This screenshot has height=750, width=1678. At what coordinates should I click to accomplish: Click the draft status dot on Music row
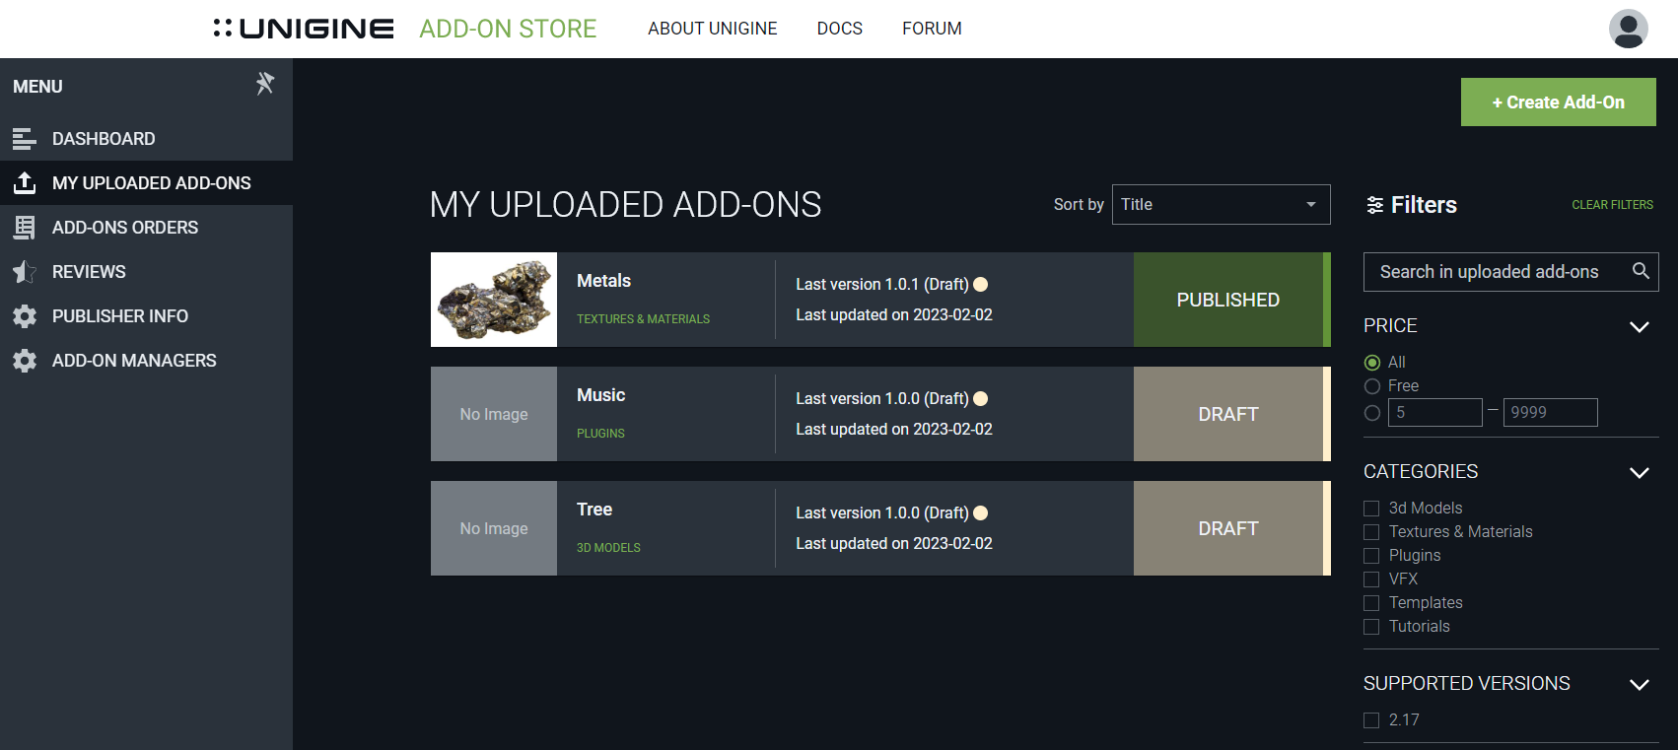coord(981,399)
